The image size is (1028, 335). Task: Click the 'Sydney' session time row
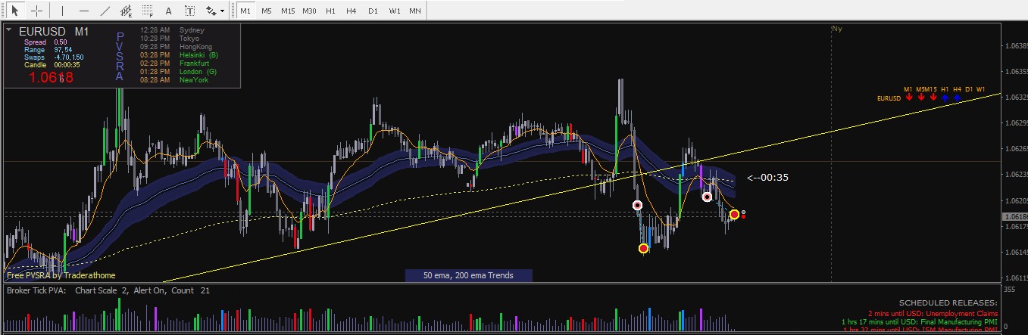(x=173, y=29)
